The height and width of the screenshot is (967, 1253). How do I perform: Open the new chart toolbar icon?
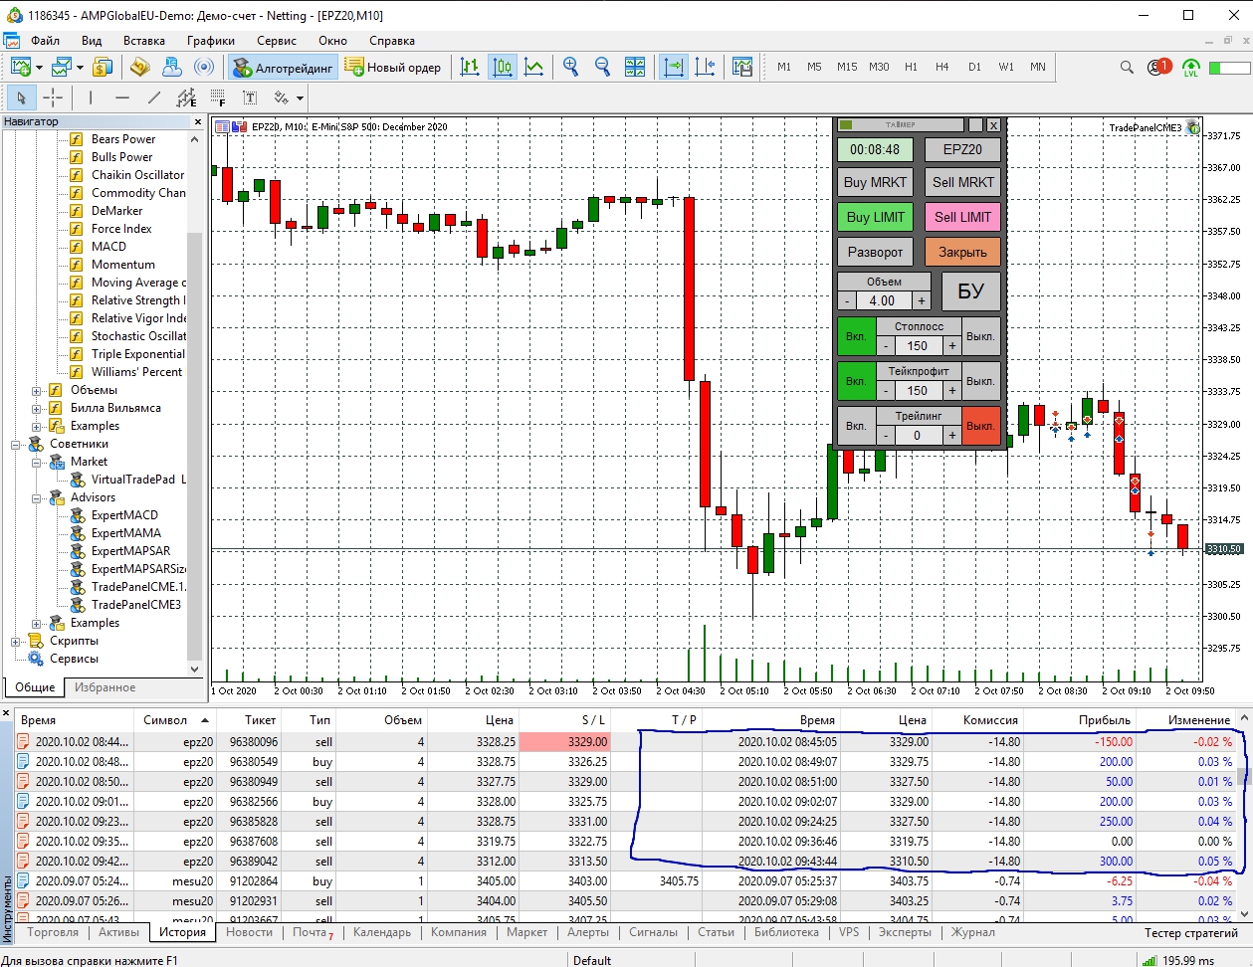[20, 67]
